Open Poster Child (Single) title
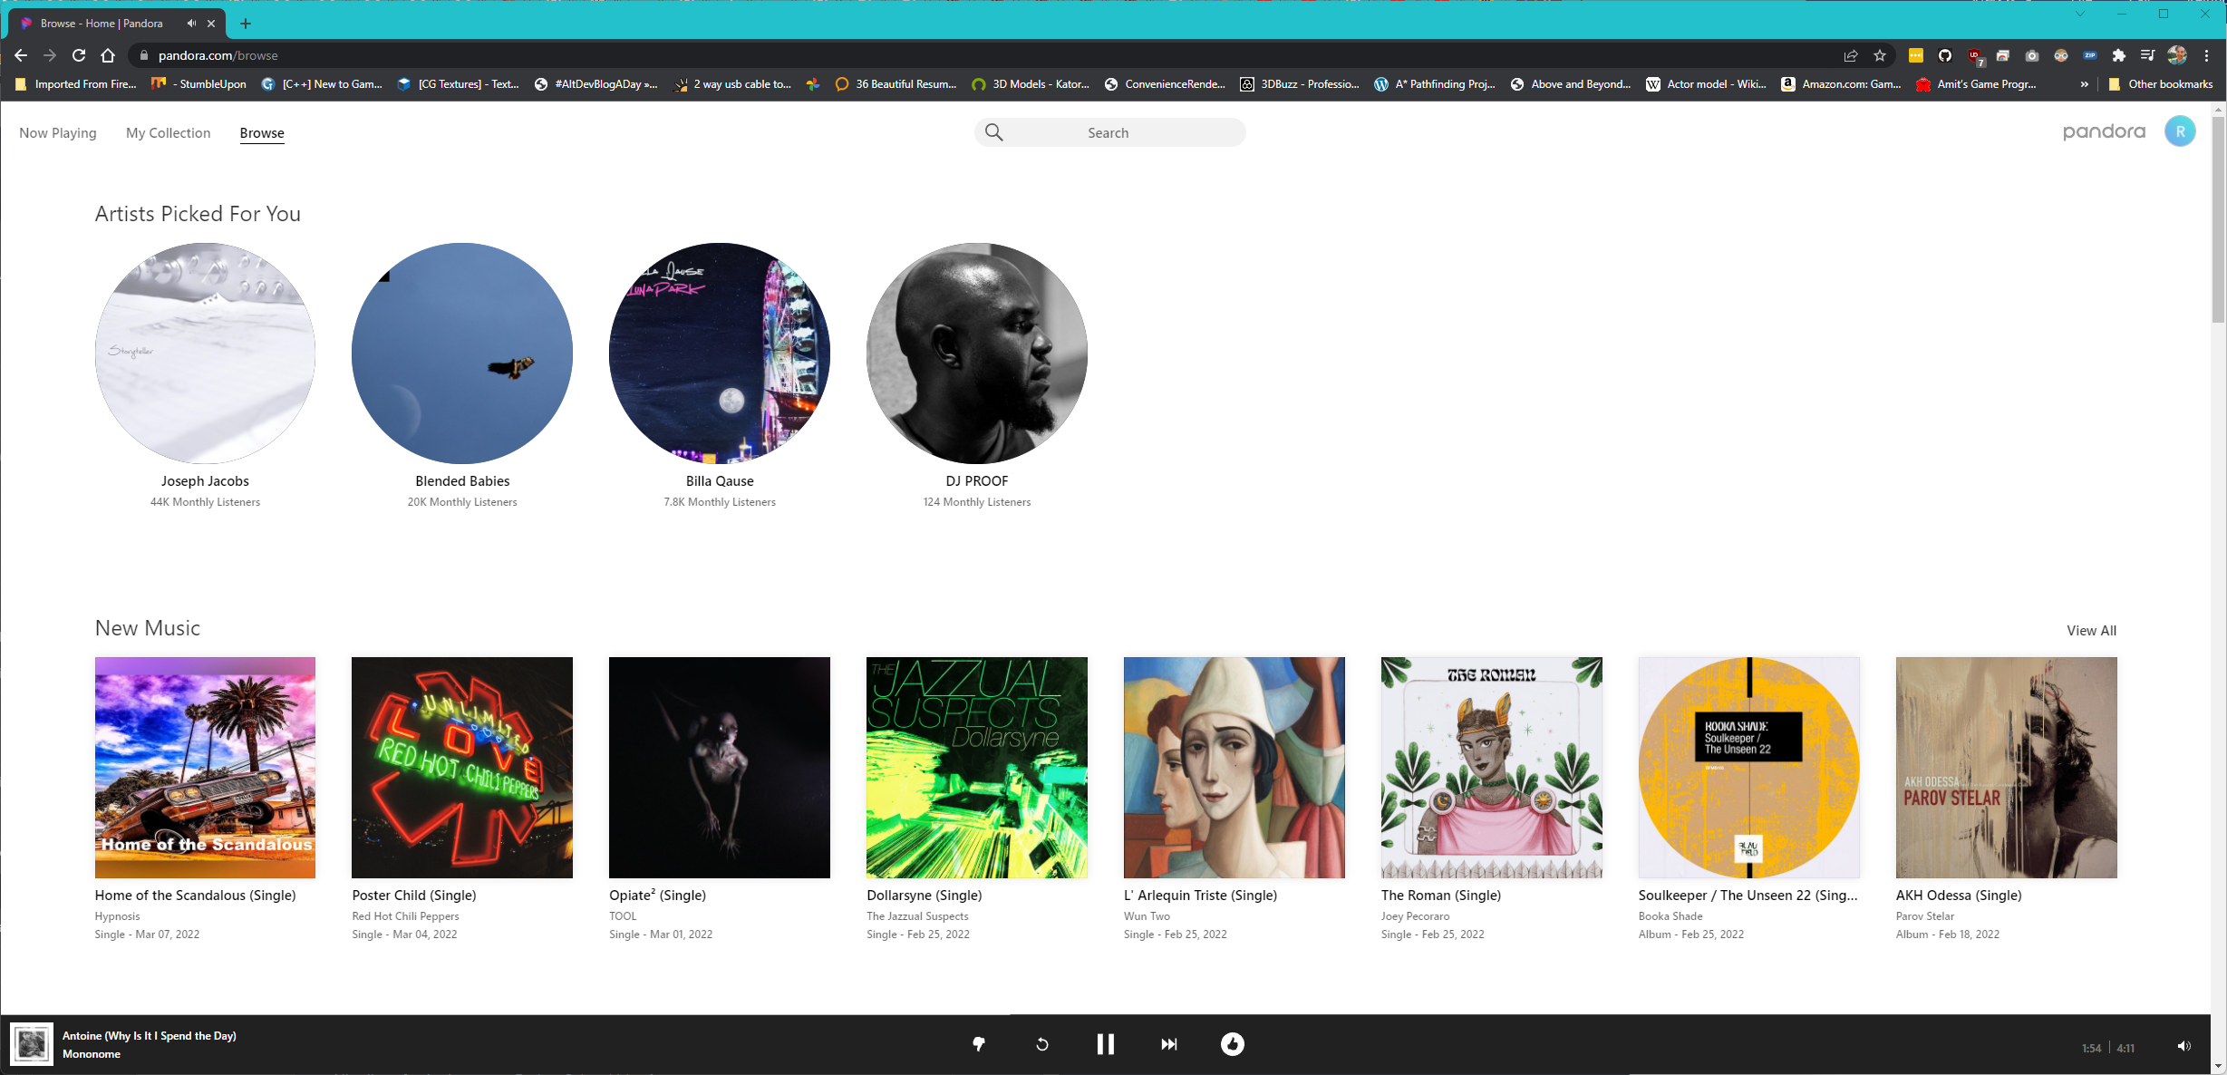 coord(414,896)
